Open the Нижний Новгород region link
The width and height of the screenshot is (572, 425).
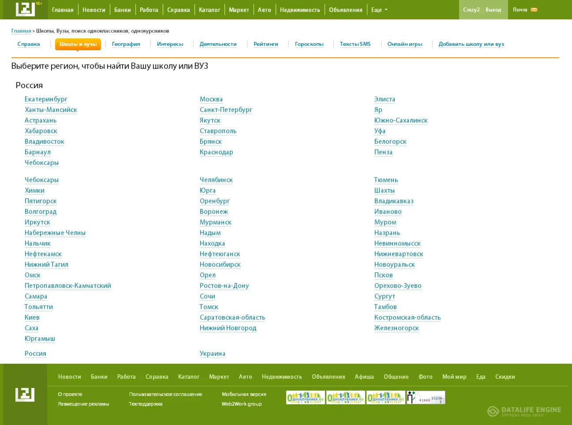click(x=228, y=328)
